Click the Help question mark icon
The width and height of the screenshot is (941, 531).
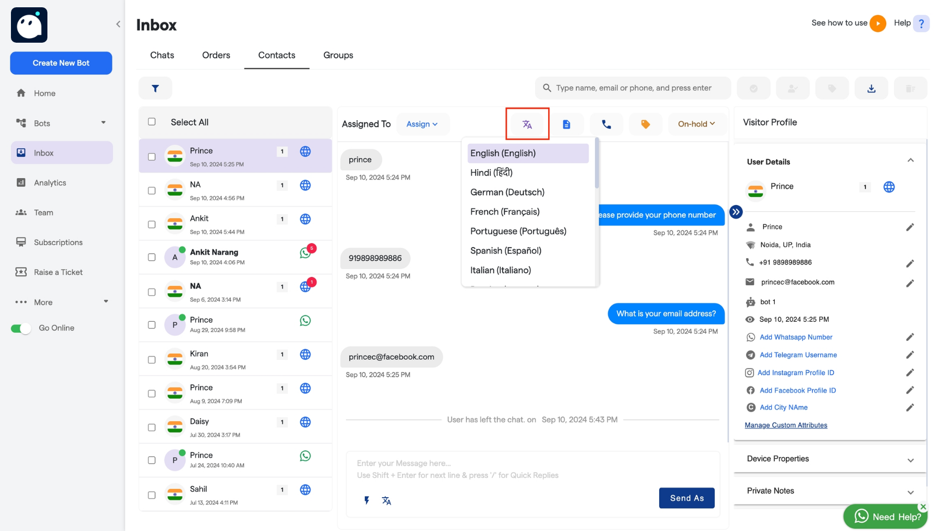(x=921, y=23)
